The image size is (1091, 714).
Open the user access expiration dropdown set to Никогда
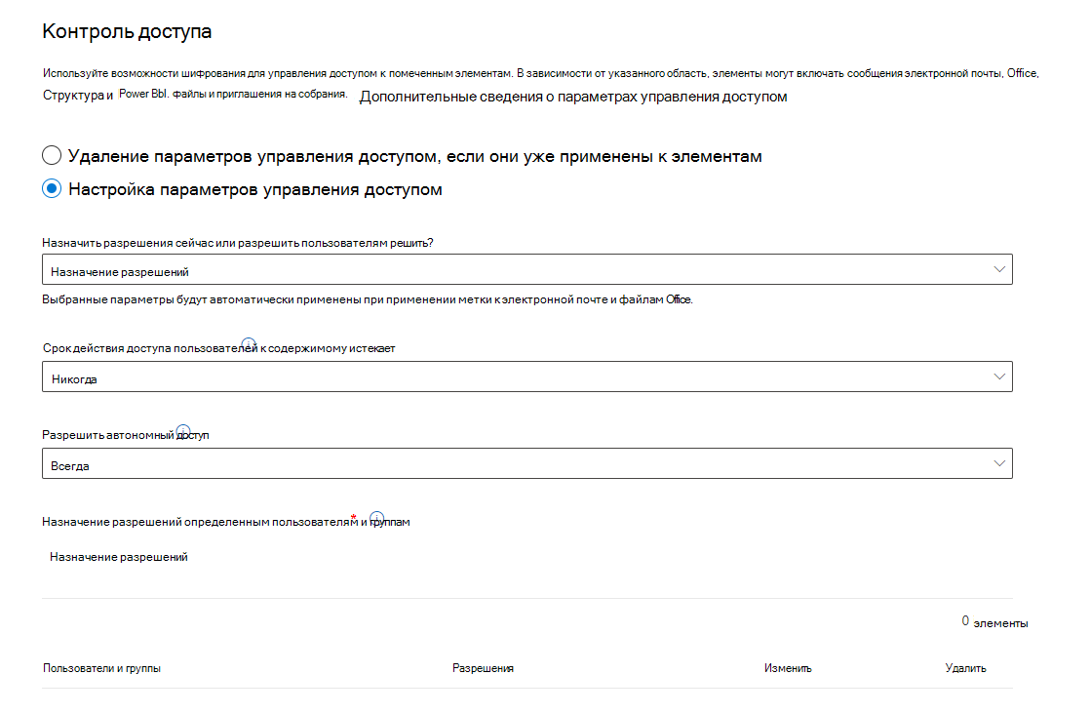[526, 377]
